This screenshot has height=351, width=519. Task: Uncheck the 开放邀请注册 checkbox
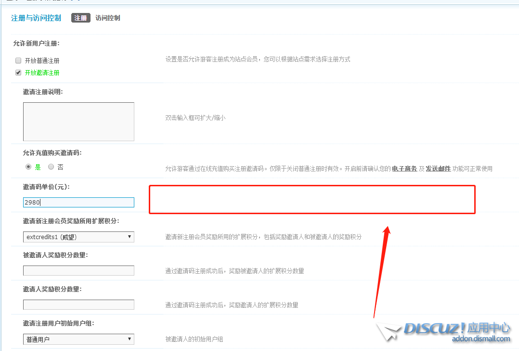point(18,73)
